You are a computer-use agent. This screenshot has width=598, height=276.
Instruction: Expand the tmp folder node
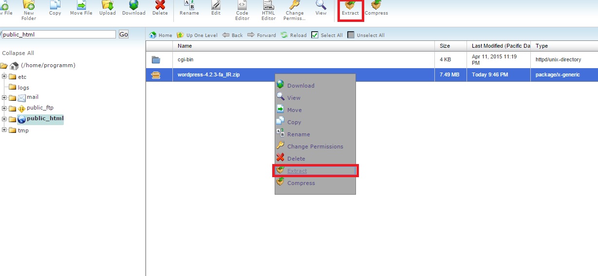point(4,130)
